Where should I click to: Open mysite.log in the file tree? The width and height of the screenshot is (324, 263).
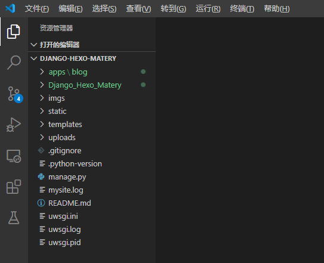coord(66,190)
